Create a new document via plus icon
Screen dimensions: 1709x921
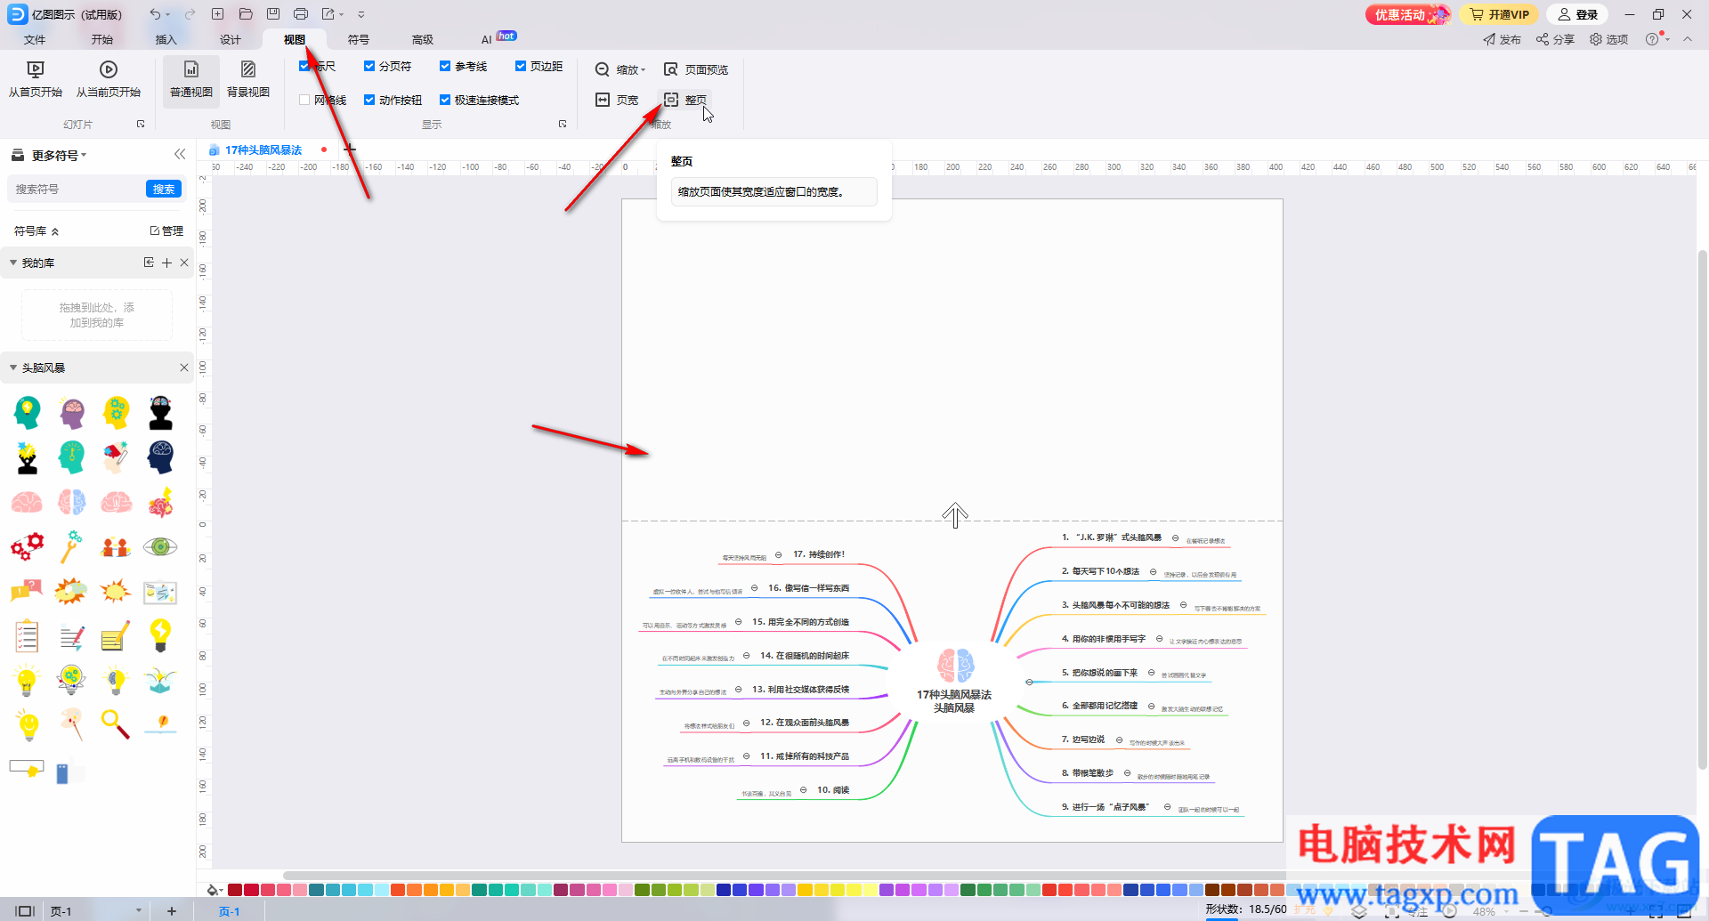pos(217,14)
